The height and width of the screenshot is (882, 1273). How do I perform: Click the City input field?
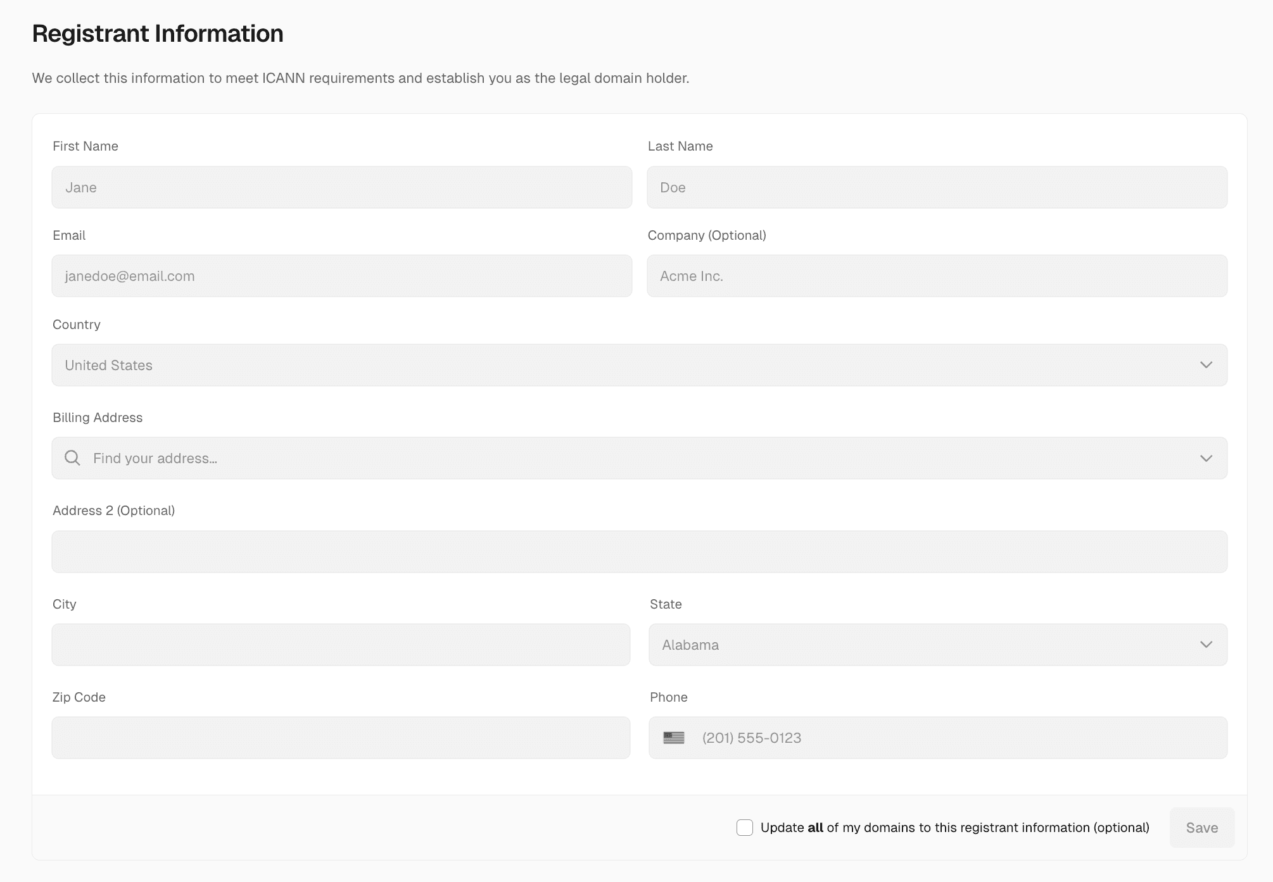pos(341,644)
